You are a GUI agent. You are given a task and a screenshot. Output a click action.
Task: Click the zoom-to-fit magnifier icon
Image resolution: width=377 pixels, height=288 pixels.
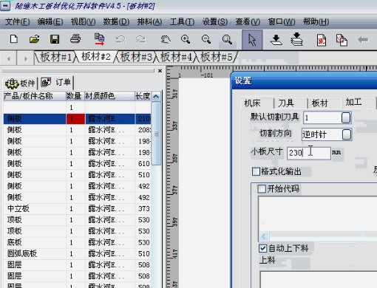click(227, 39)
